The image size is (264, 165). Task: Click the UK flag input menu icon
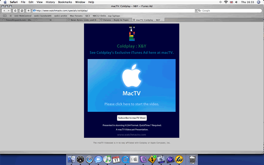tap(231, 2)
